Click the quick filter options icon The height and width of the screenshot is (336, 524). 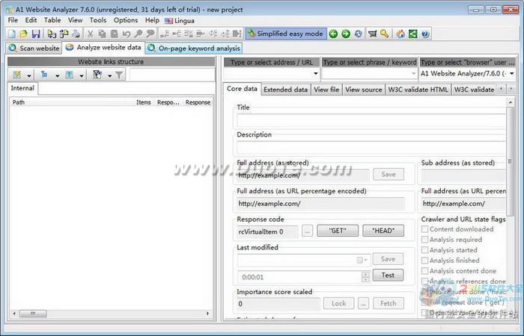click(97, 75)
